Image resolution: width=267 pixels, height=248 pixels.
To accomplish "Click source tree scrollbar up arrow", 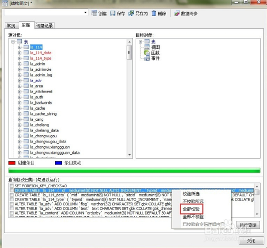I will click(x=129, y=42).
